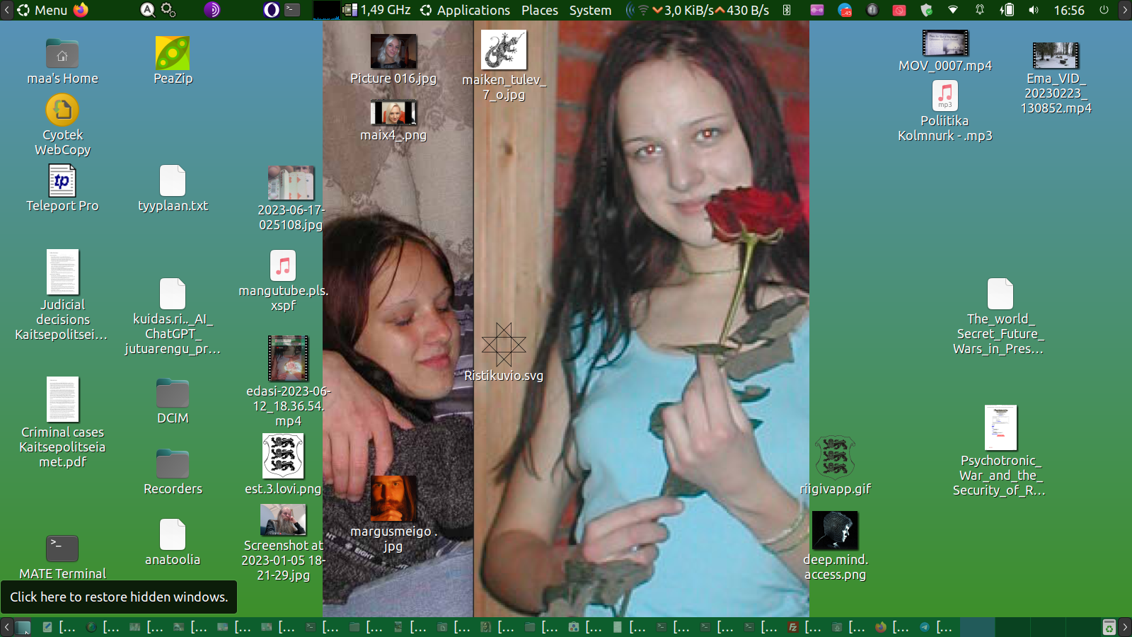1132x637 pixels.
Task: Open the System menu
Action: [590, 10]
